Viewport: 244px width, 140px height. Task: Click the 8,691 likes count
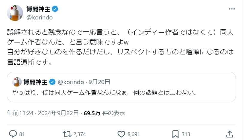tap(134, 134)
